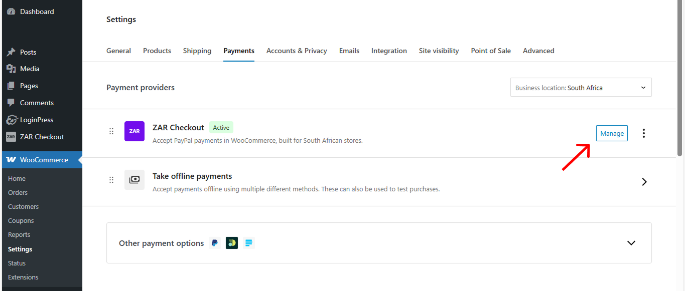Click the green Active status badge

pyautogui.click(x=221, y=127)
